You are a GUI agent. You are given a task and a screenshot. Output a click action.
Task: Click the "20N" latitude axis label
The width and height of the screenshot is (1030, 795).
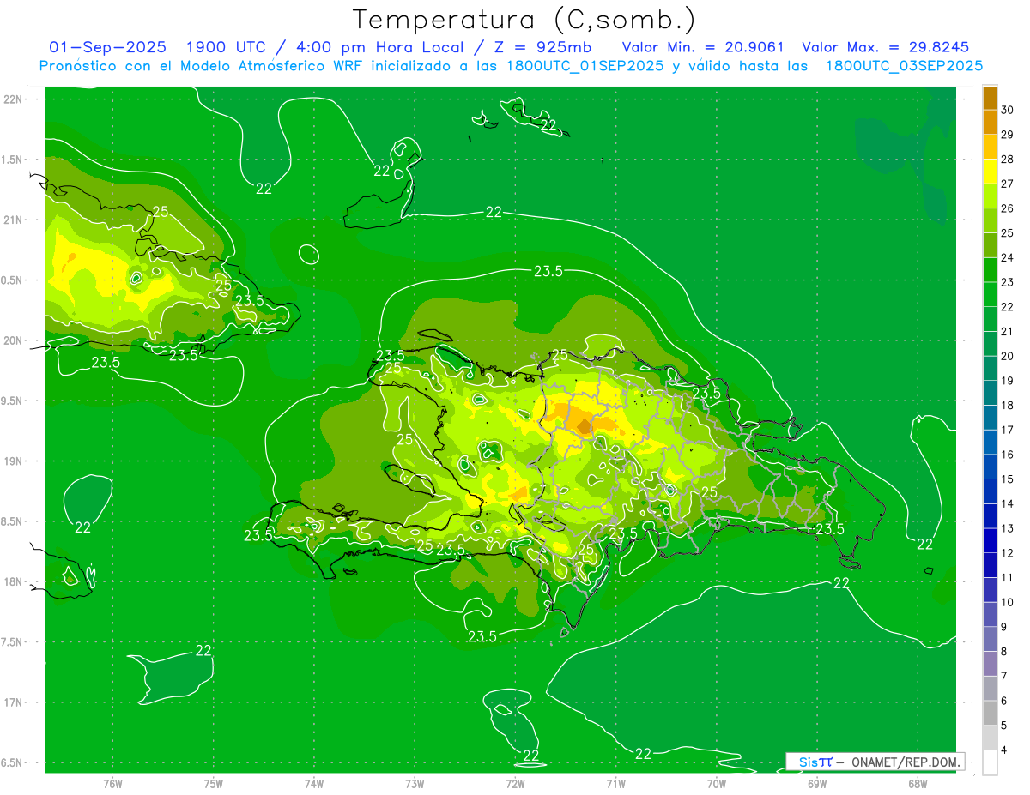pos(14,340)
